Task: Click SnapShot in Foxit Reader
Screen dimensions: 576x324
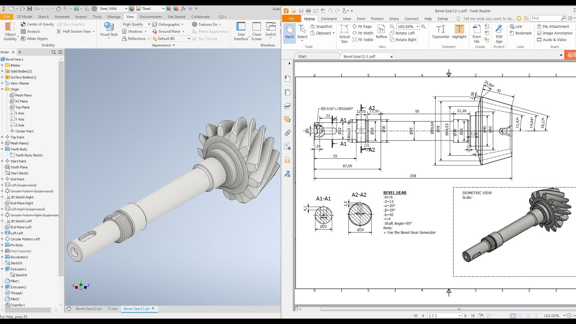Action: (x=321, y=27)
